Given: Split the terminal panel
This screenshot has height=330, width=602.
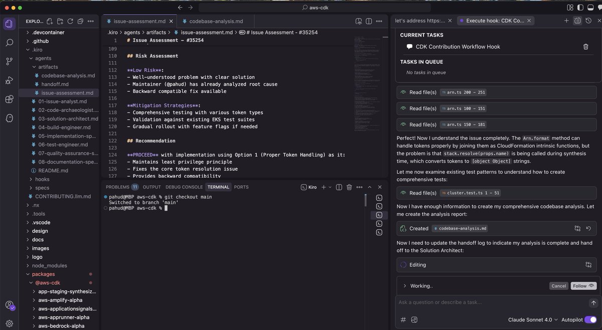Looking at the screenshot, I should click(x=339, y=187).
